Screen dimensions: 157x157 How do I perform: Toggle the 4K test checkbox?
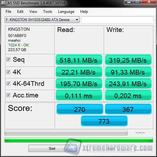point(8,72)
